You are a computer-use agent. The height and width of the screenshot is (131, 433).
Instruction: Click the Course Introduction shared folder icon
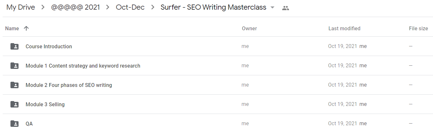tap(14, 46)
